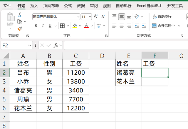Toggle Underline formatting

click(x=50, y=26)
